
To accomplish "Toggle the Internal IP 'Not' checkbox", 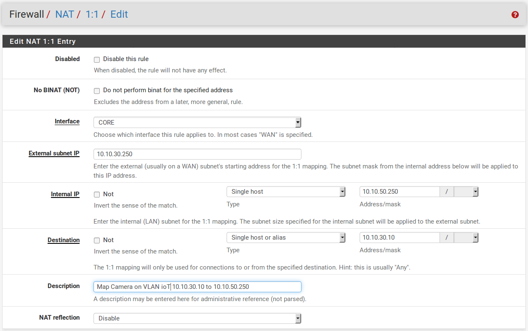I will (97, 195).
